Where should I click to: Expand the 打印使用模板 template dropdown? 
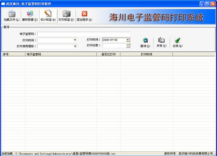[75, 46]
